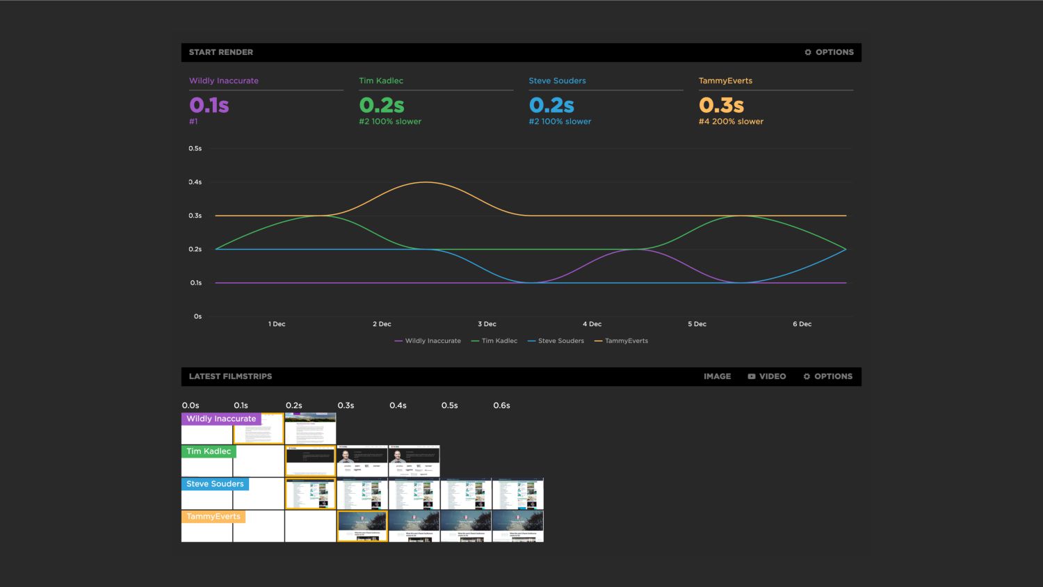Click TammyEverts site name heading
This screenshot has height=587, width=1043.
pyautogui.click(x=725, y=81)
